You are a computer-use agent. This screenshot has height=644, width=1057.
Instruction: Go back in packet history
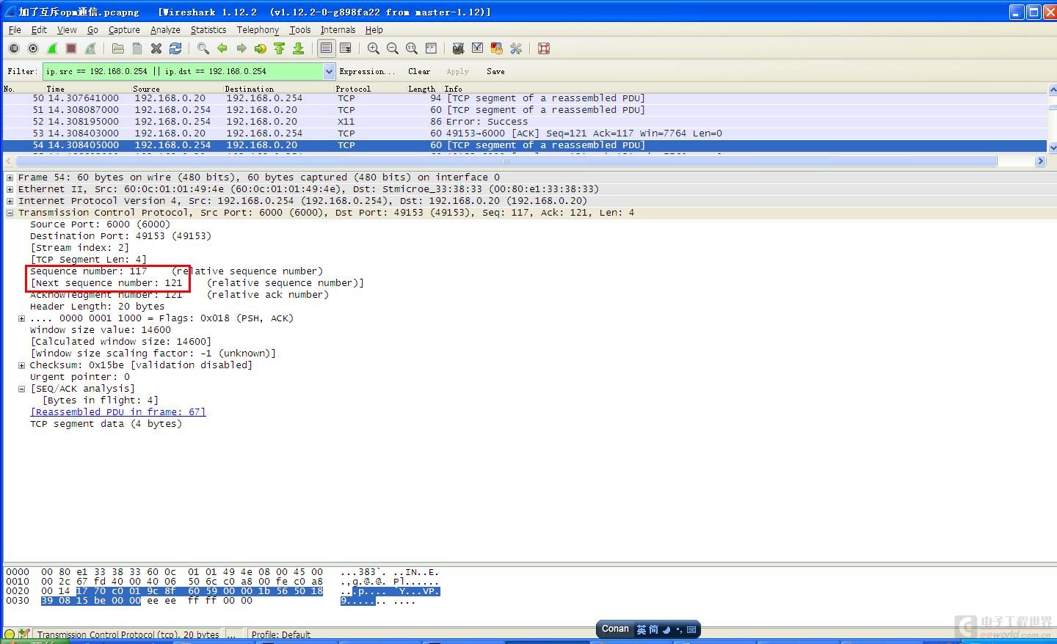click(x=222, y=48)
